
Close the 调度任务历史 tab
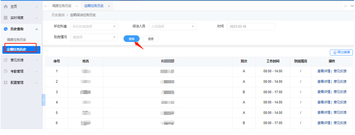77,6
